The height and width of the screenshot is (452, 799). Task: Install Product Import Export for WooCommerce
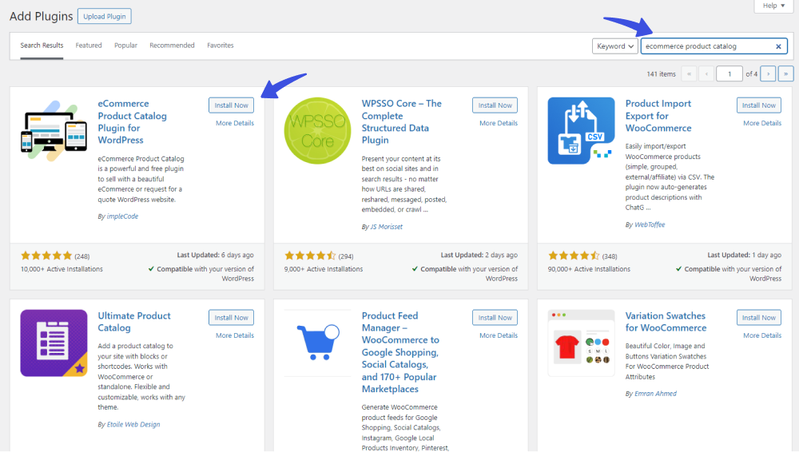pos(759,105)
